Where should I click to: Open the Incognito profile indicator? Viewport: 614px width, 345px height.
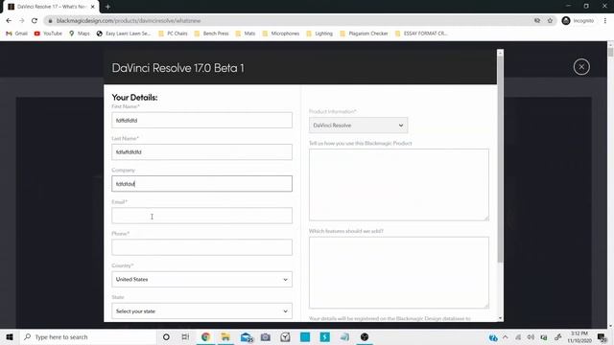(x=578, y=21)
